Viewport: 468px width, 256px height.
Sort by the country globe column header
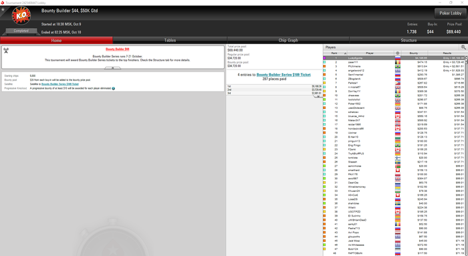point(398,53)
